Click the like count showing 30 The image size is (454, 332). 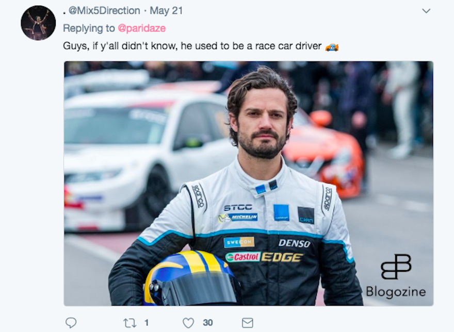pos(208,322)
